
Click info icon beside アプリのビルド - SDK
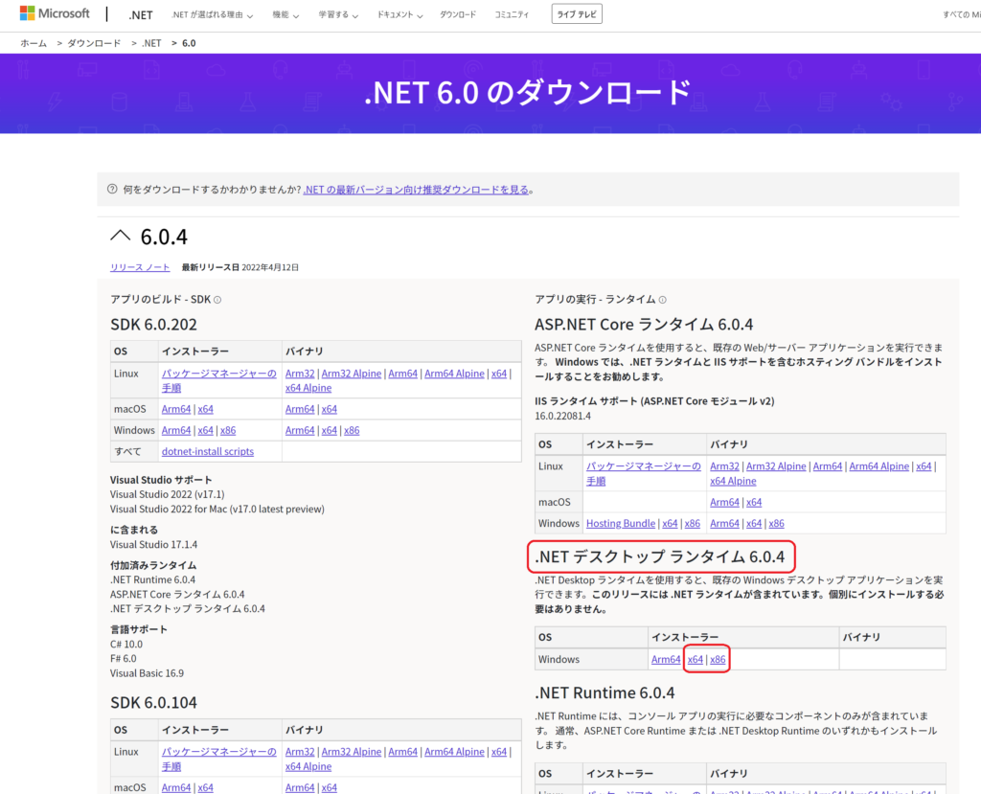[217, 300]
